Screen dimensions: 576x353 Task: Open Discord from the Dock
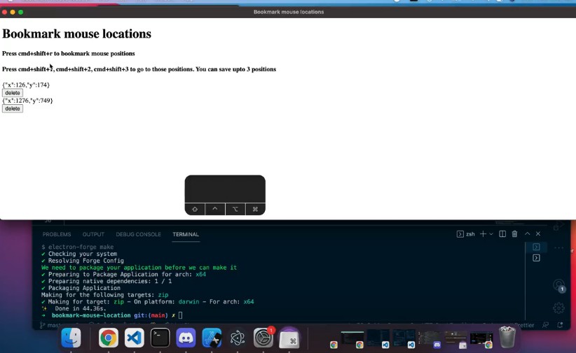(186, 338)
